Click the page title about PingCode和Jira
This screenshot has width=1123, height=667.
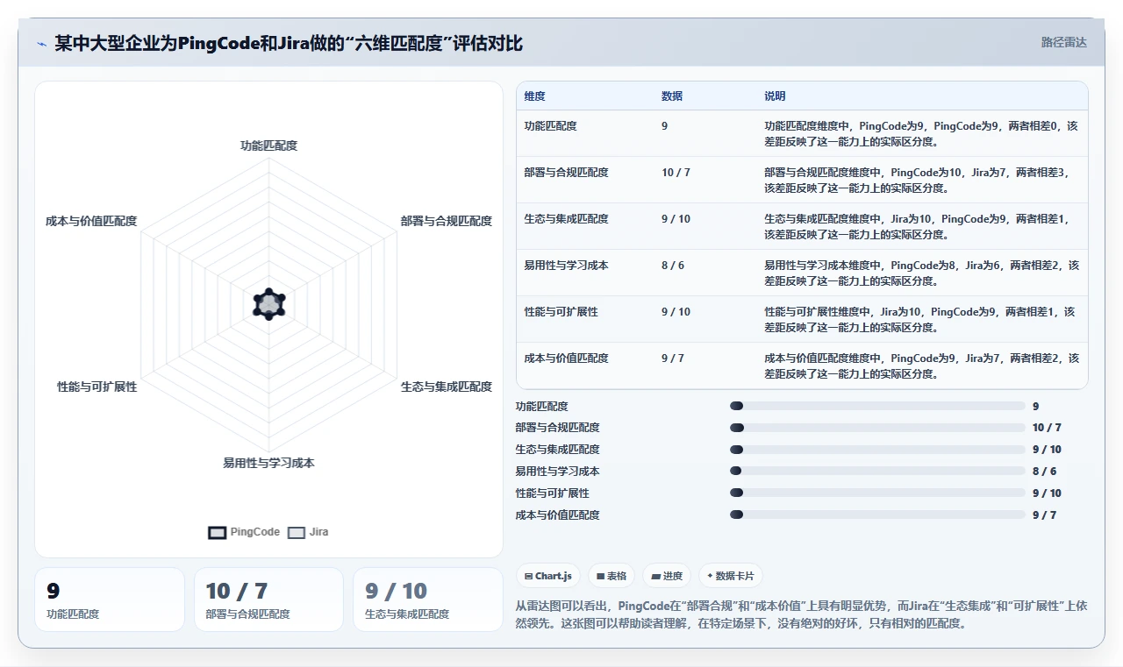(x=289, y=44)
